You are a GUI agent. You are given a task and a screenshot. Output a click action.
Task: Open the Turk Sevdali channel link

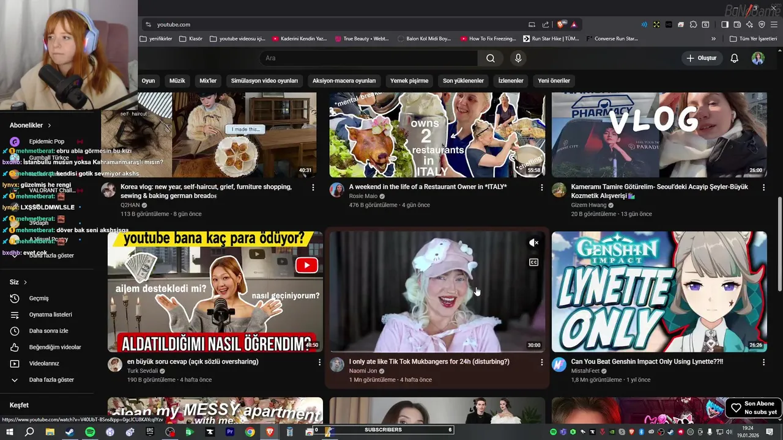(x=143, y=371)
